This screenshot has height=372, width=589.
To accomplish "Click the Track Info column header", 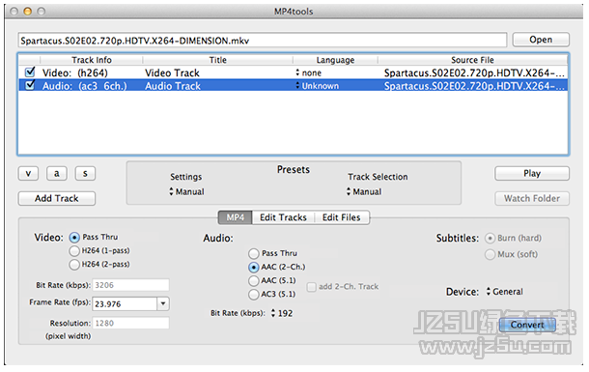I will click(92, 60).
